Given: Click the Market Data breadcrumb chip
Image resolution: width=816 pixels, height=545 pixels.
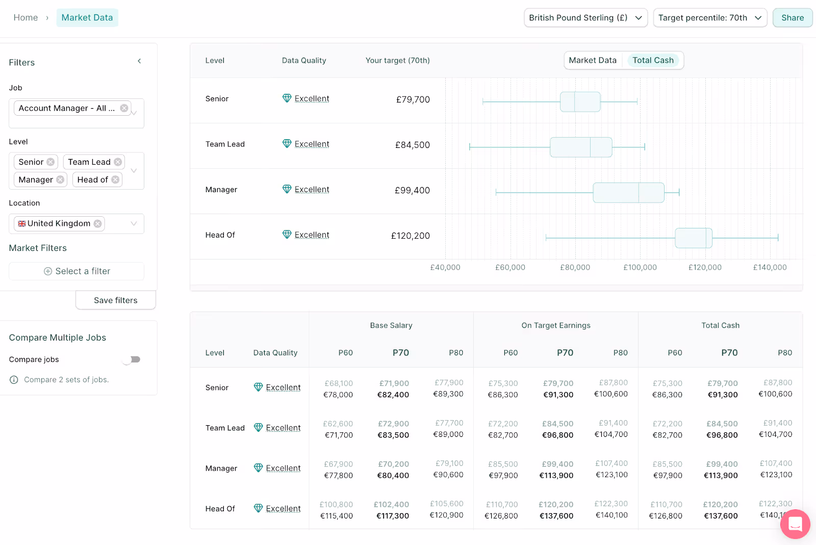Looking at the screenshot, I should pos(87,17).
